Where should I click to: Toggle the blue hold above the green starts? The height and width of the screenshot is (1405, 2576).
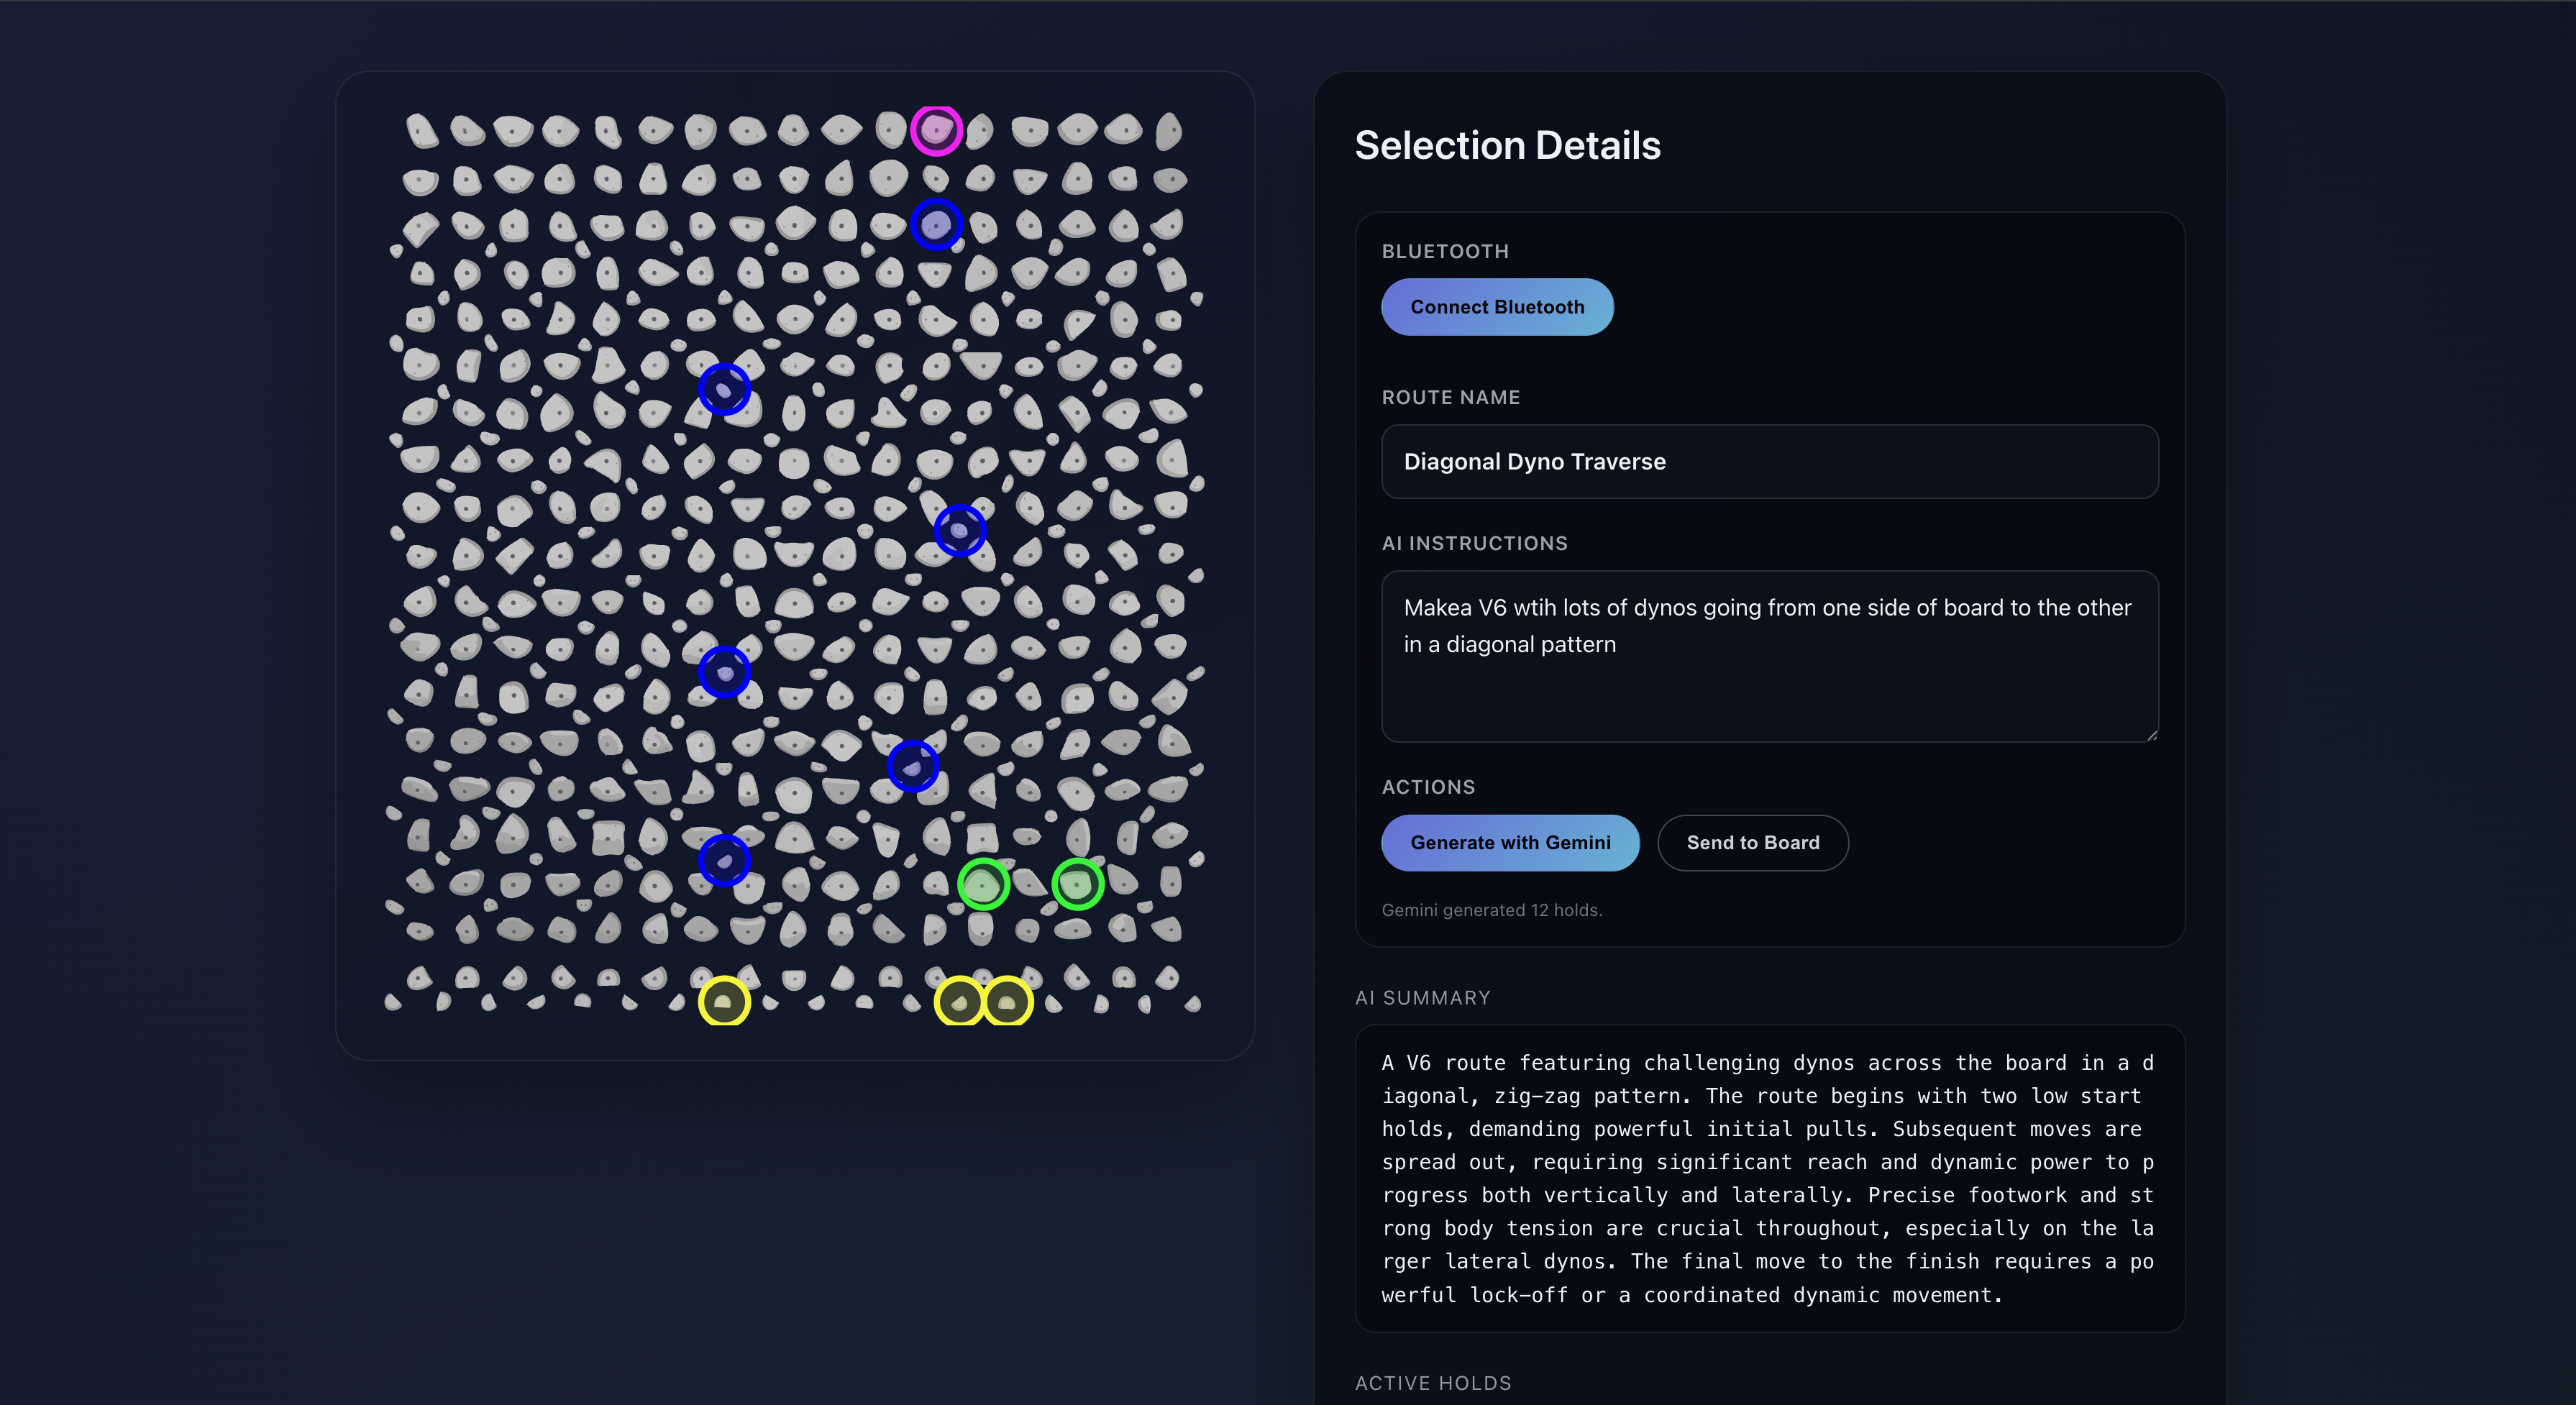coord(912,766)
